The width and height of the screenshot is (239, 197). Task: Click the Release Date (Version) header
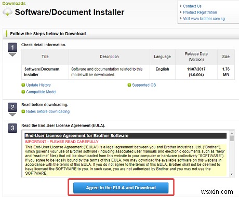click(x=196, y=57)
